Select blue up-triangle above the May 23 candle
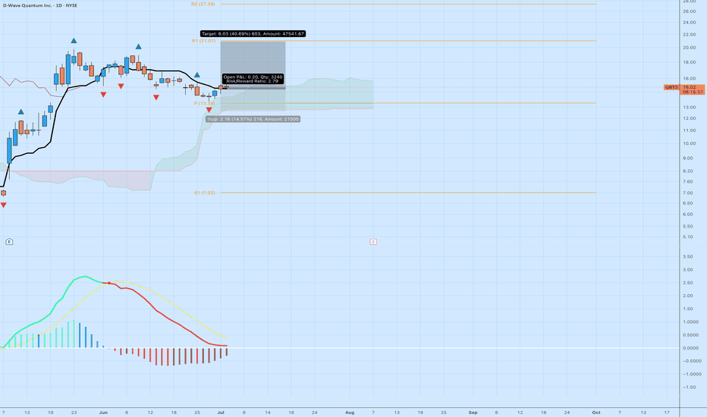 pos(74,41)
